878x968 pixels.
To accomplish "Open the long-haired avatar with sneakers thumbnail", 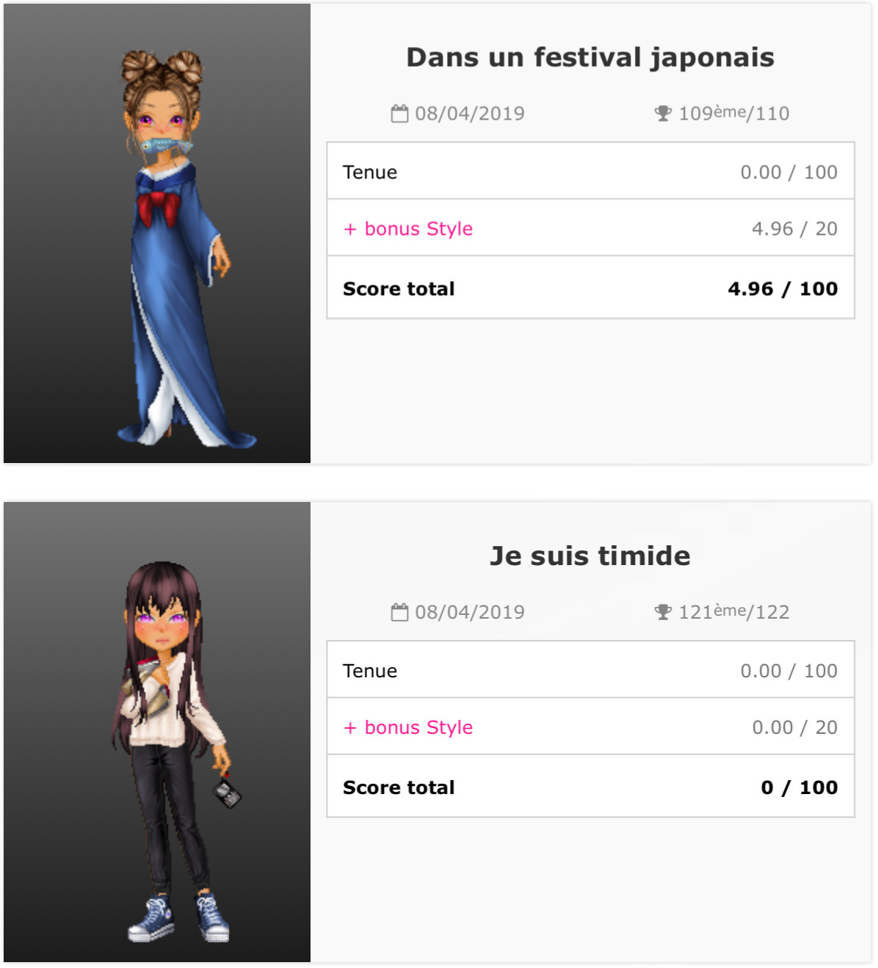I will tap(157, 732).
